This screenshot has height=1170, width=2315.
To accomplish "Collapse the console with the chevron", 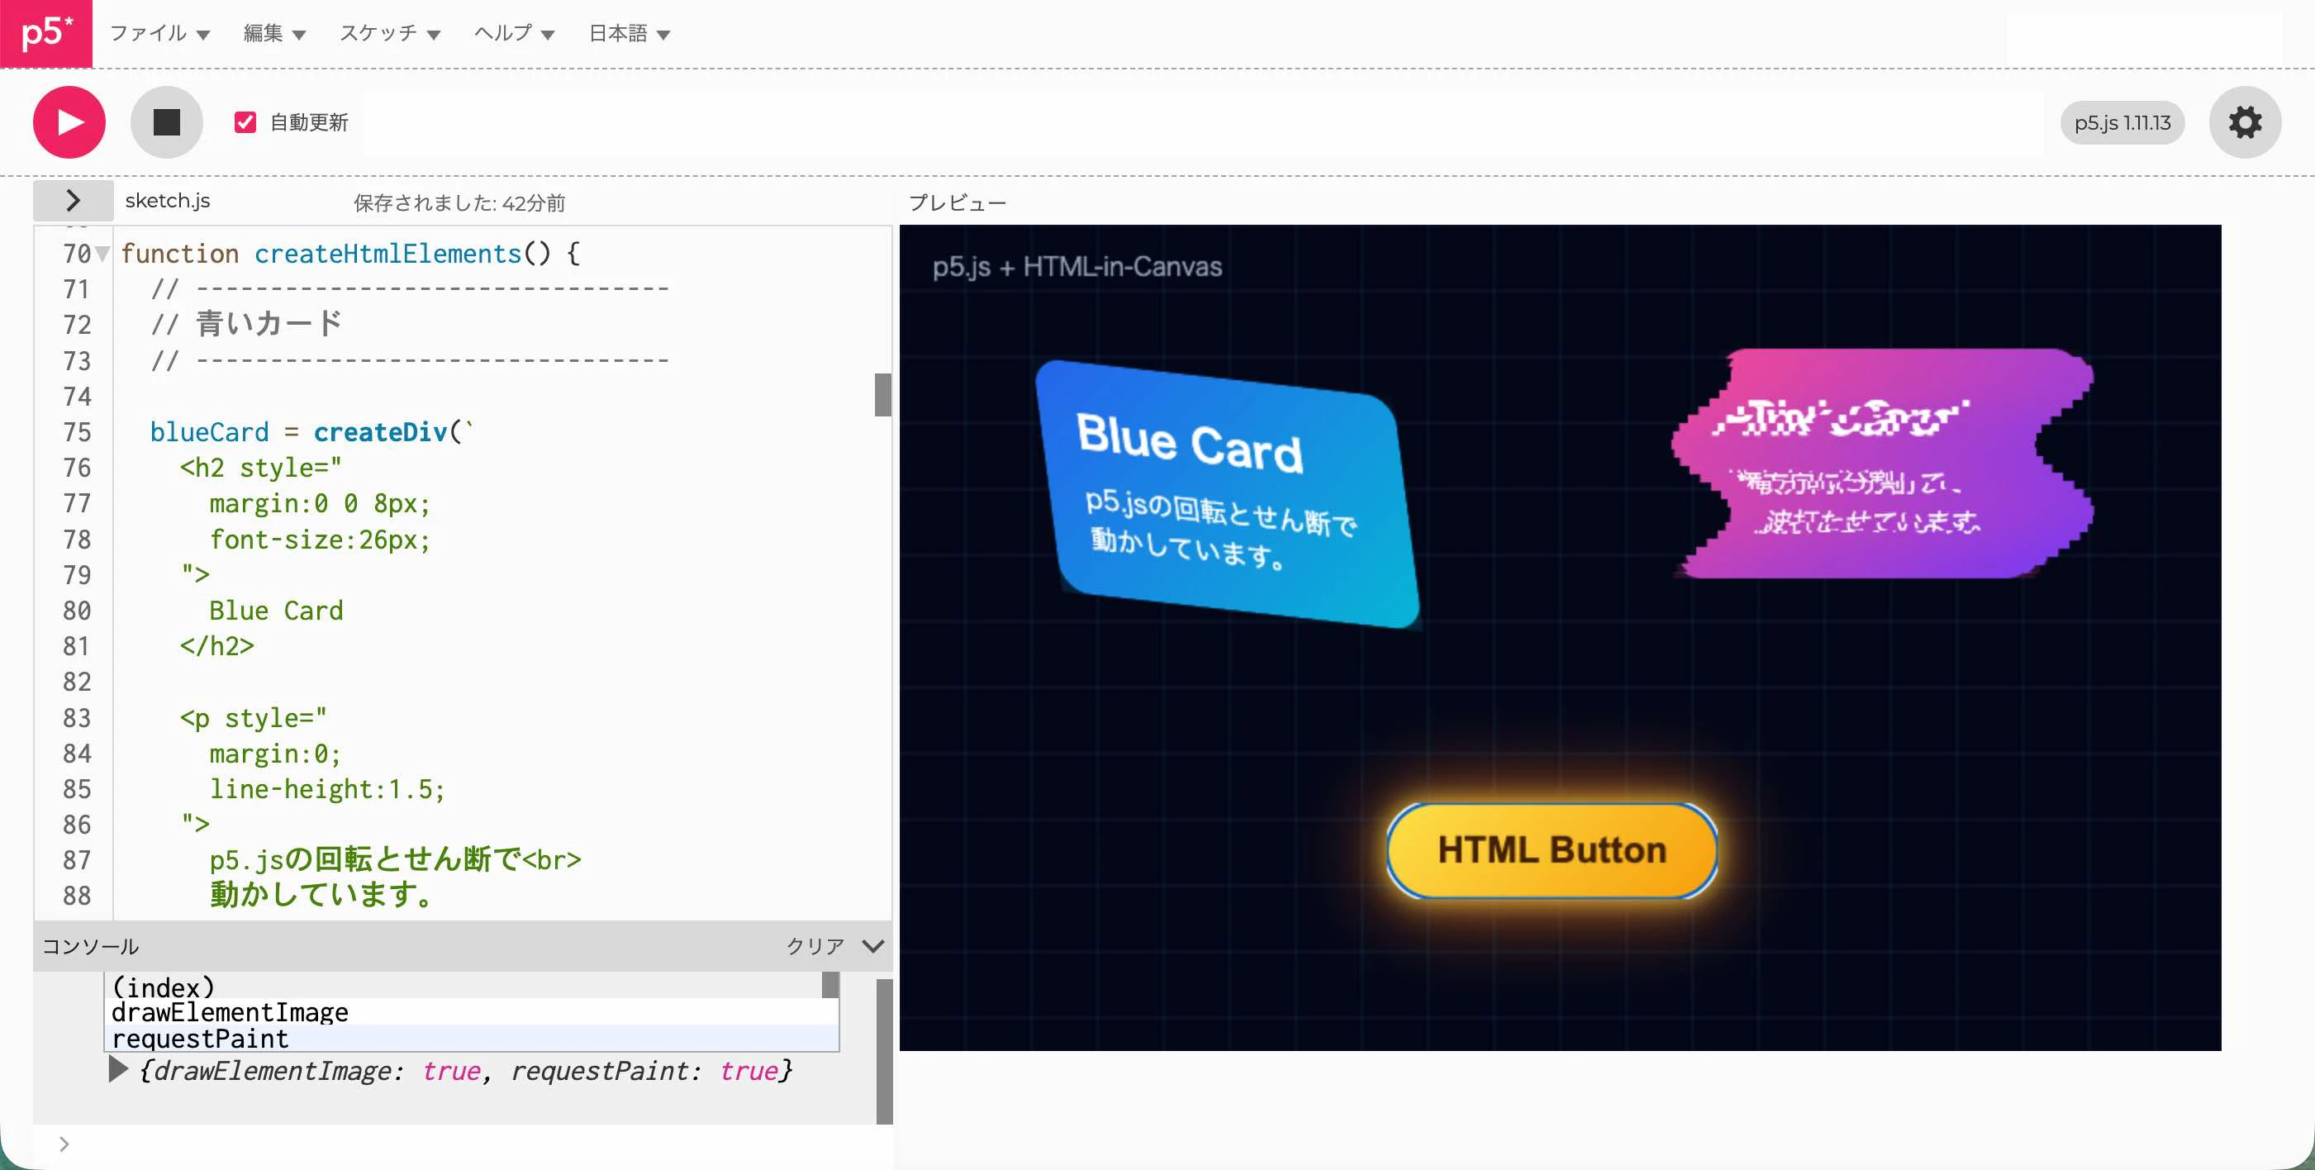I will 872,945.
